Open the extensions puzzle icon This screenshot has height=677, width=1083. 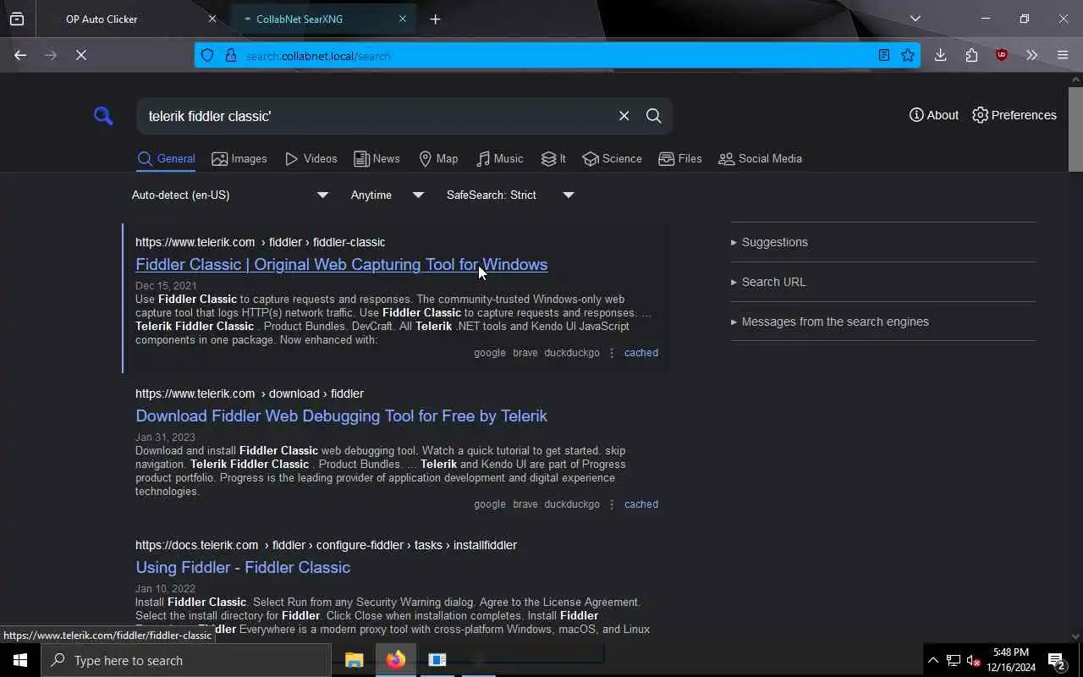pos(971,55)
